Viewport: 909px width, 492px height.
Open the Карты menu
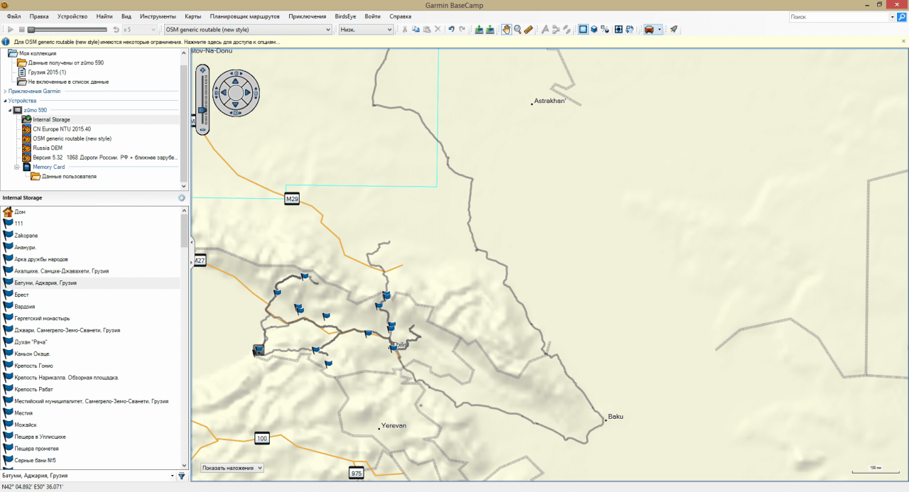tap(192, 16)
